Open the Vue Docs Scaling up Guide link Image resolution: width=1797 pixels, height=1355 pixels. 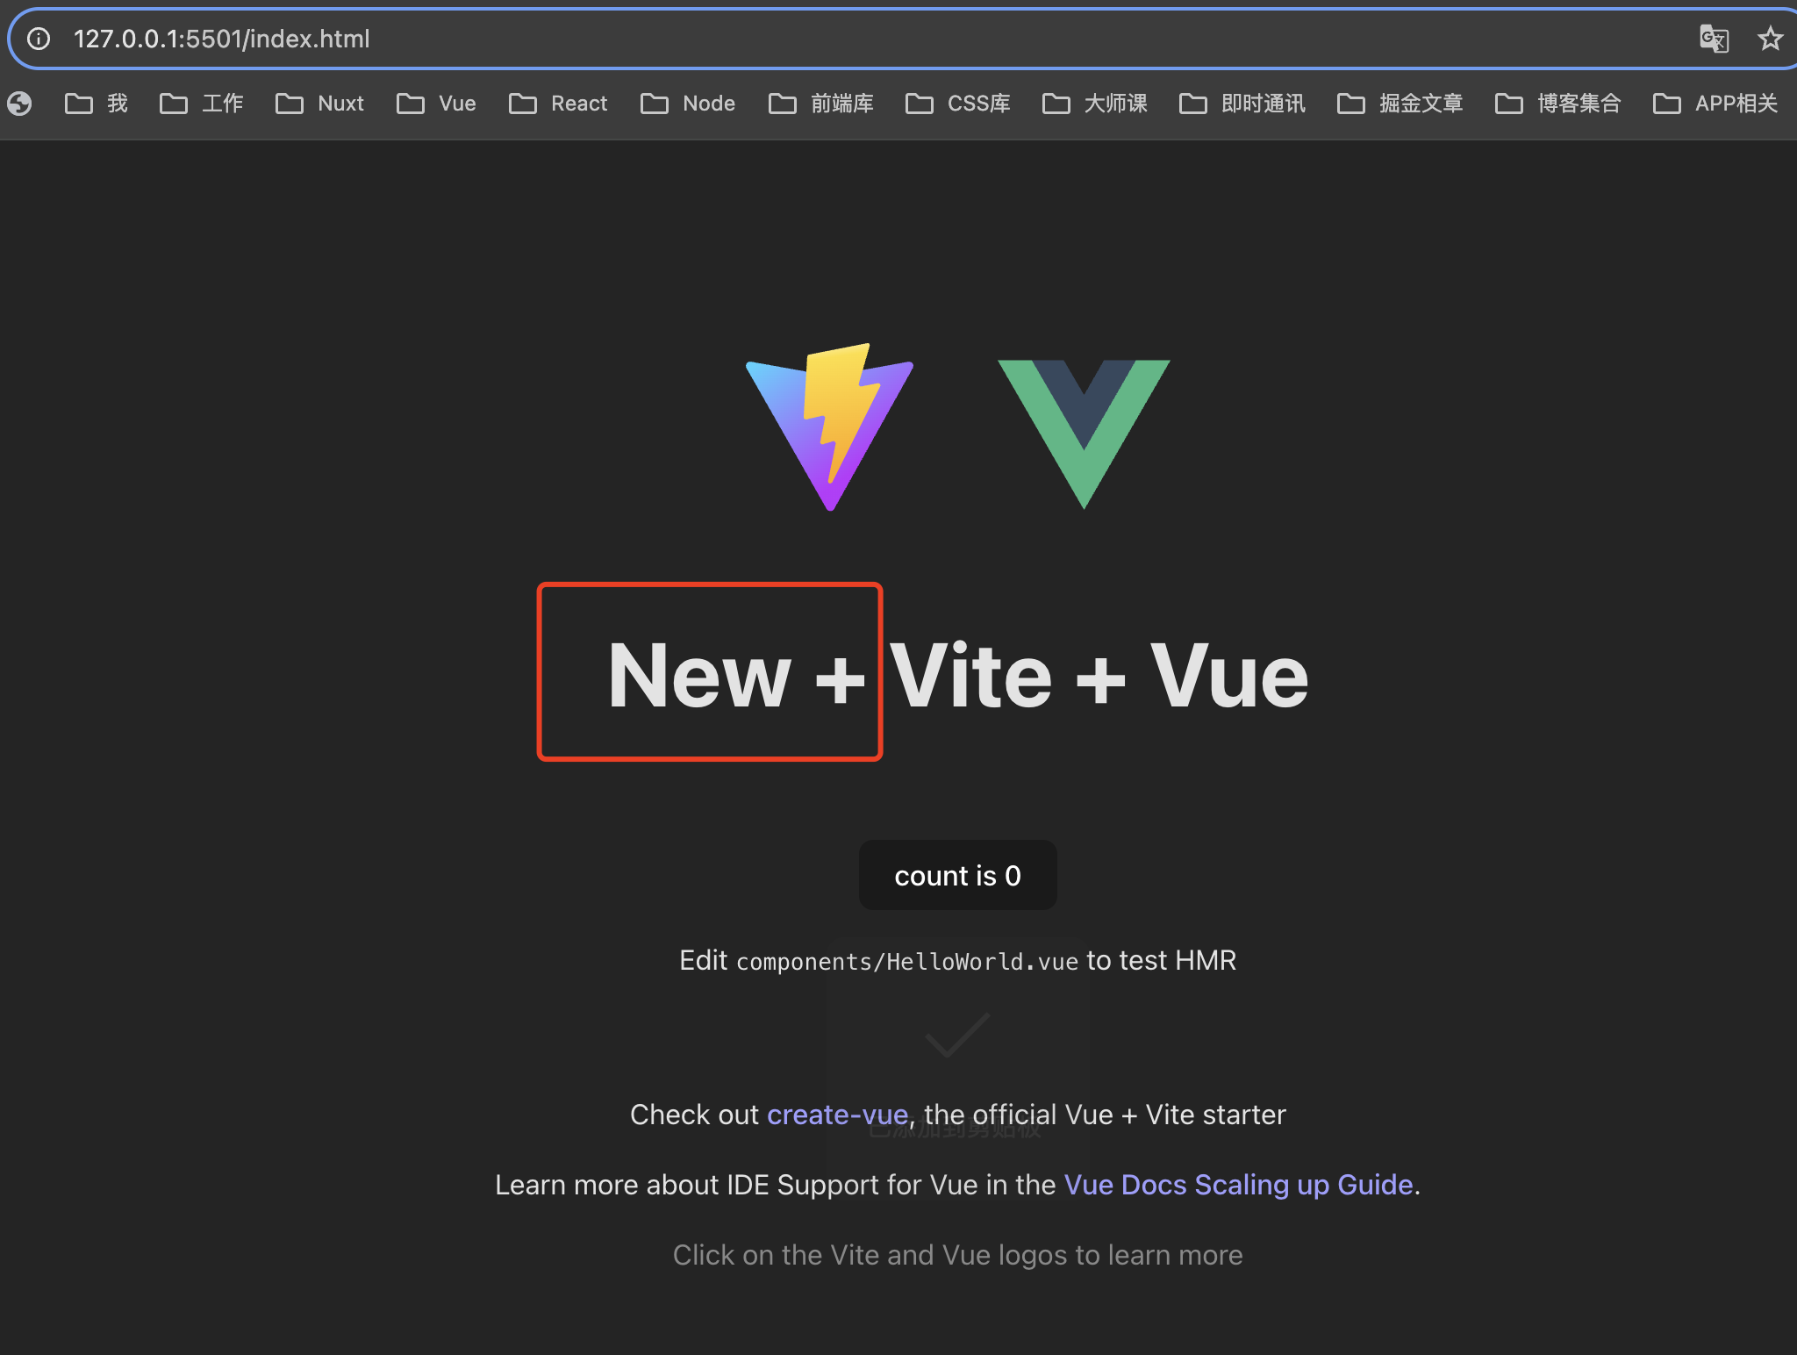[x=1238, y=1185]
